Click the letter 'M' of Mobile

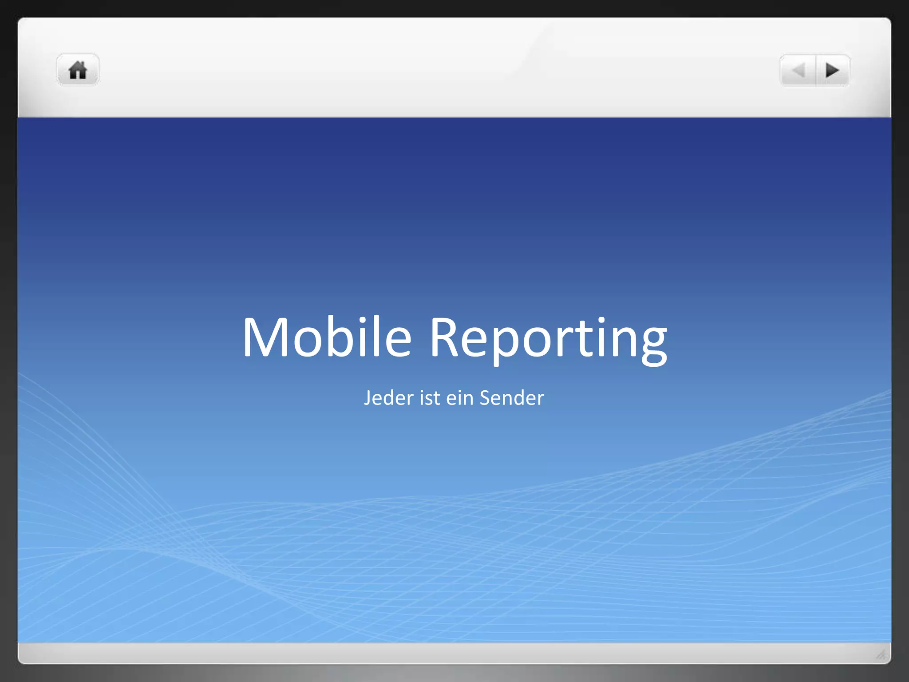point(265,337)
